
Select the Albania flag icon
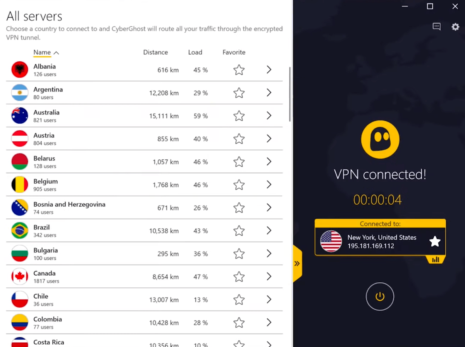click(x=19, y=70)
